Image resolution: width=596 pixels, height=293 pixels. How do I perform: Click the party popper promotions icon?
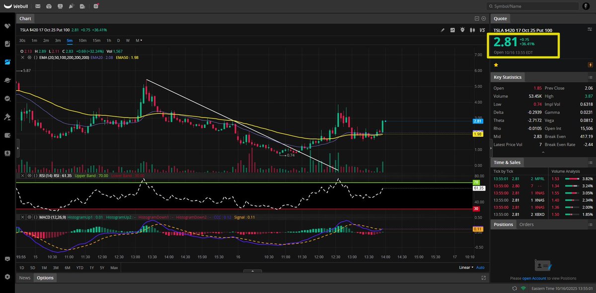click(x=72, y=6)
